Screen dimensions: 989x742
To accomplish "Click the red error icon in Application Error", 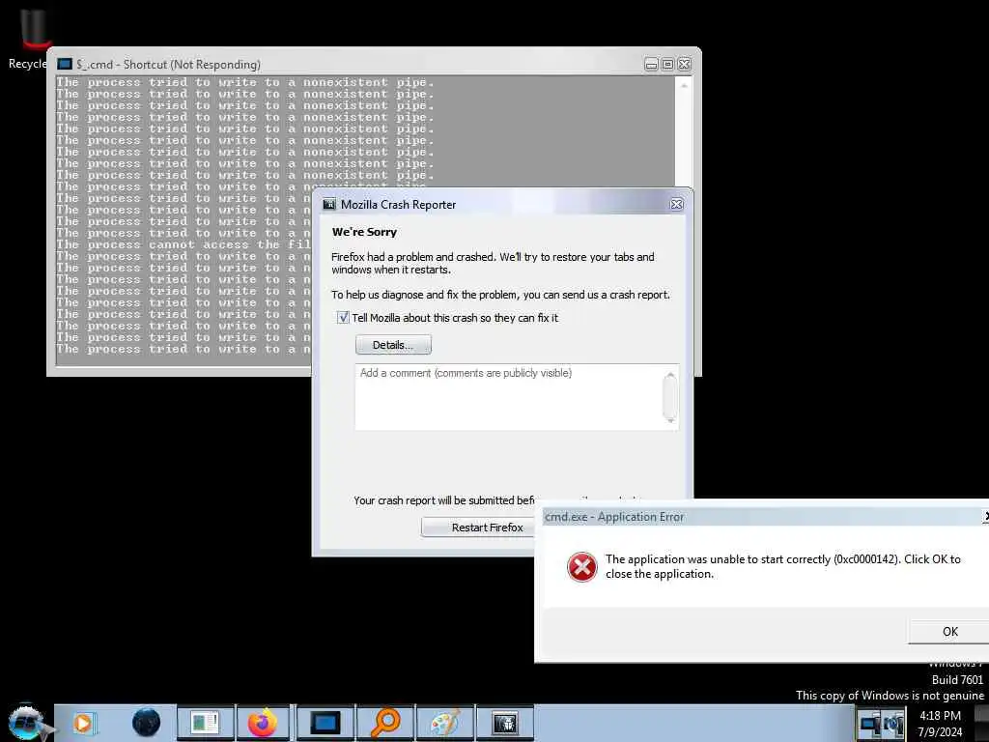I will tap(581, 566).
